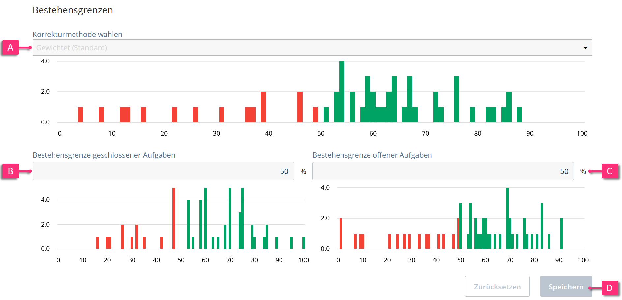Click the red bar at 0 in the open-tasks histogram
The height and width of the screenshot is (300, 622).
(x=341, y=234)
